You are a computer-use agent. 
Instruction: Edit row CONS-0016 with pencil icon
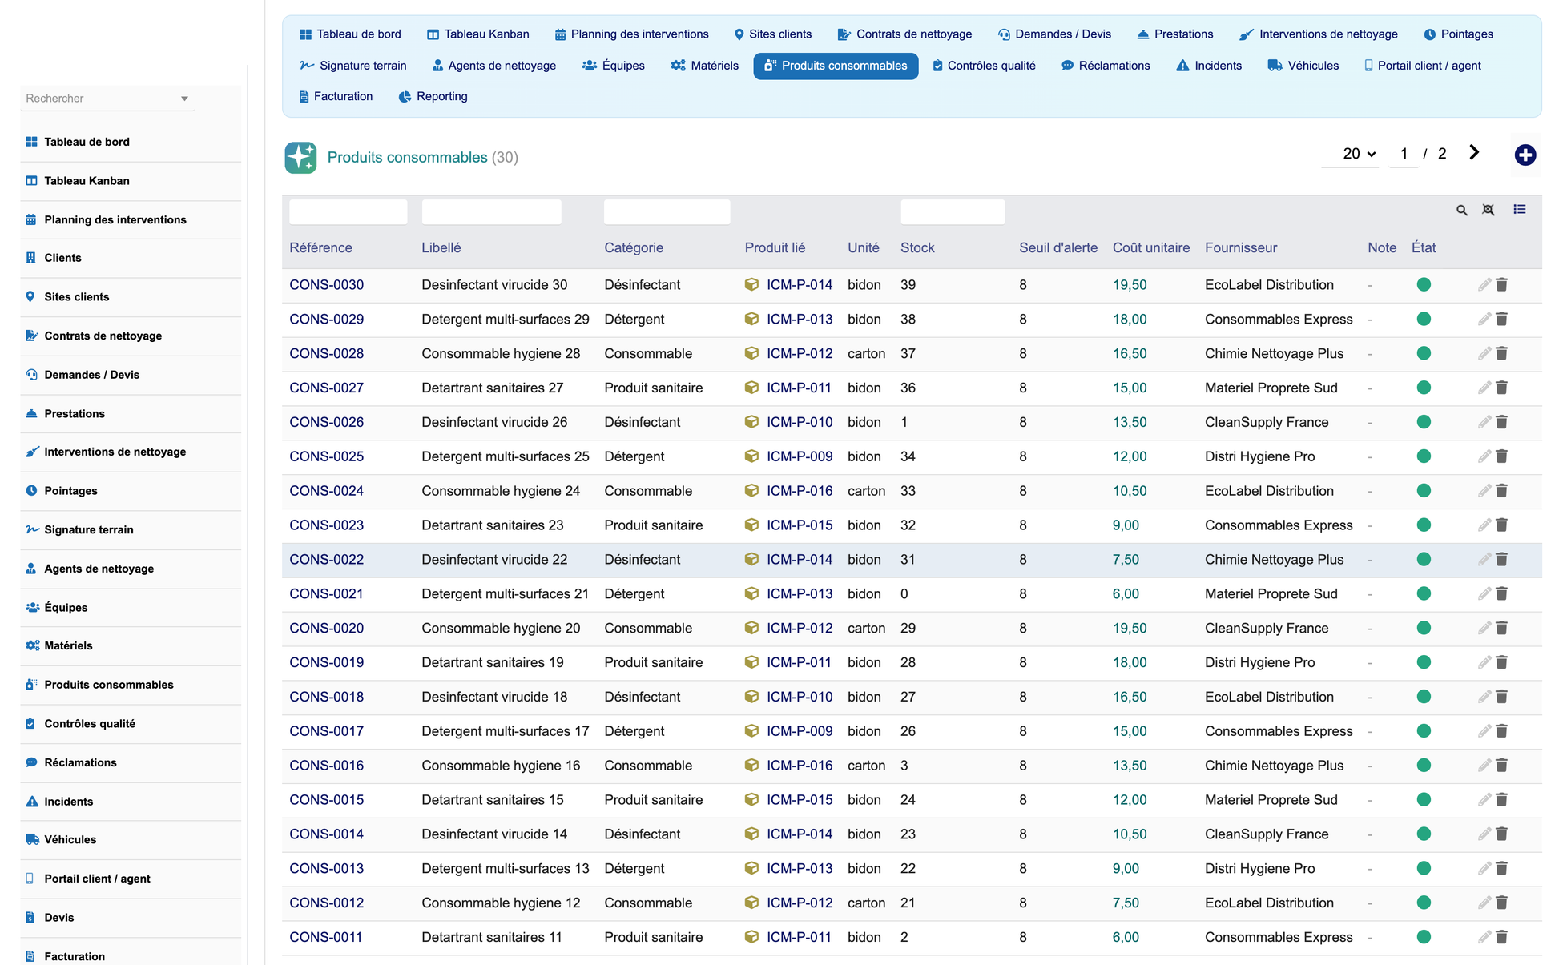coord(1484,765)
